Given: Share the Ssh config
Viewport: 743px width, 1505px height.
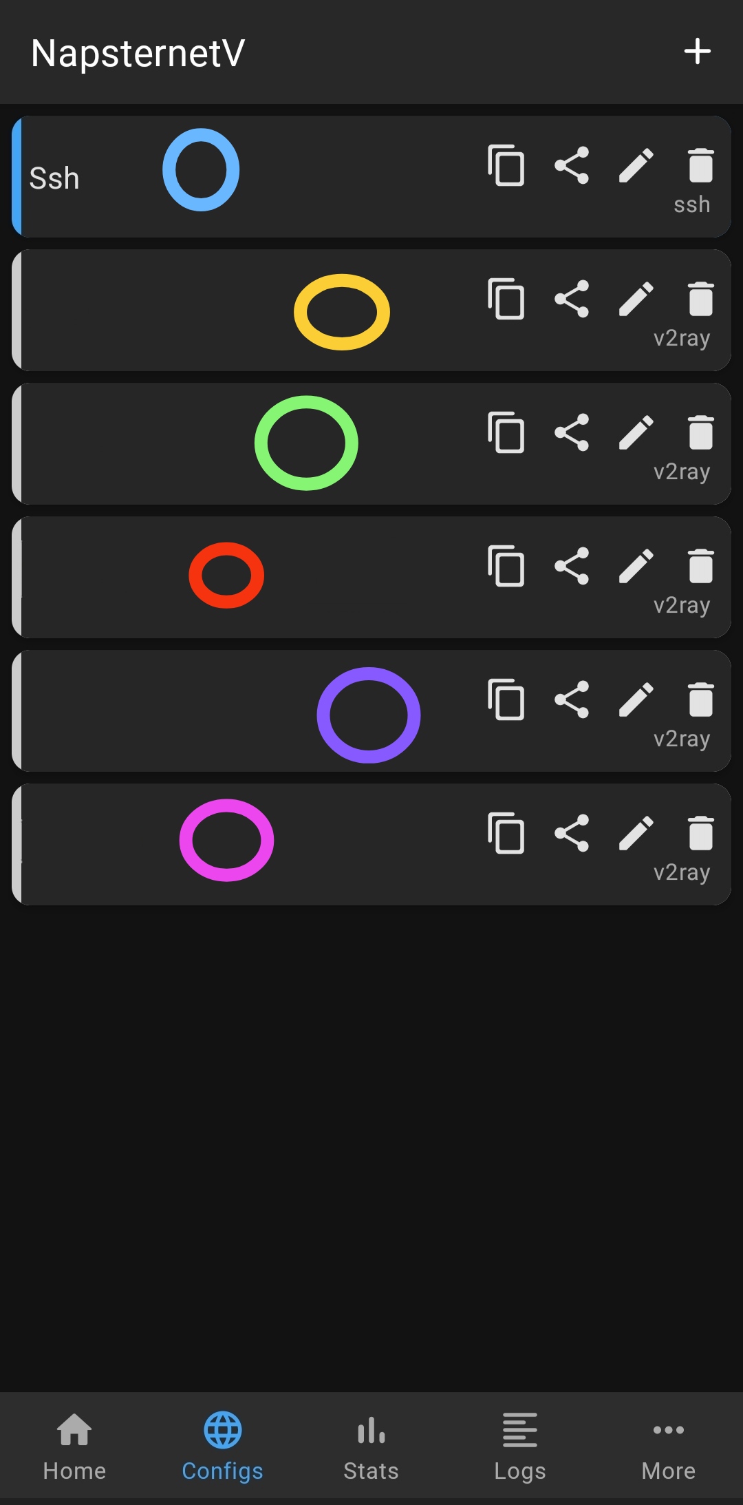Looking at the screenshot, I should tap(572, 165).
